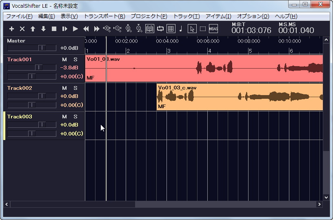Click the M:S.MS time display

[296, 28]
